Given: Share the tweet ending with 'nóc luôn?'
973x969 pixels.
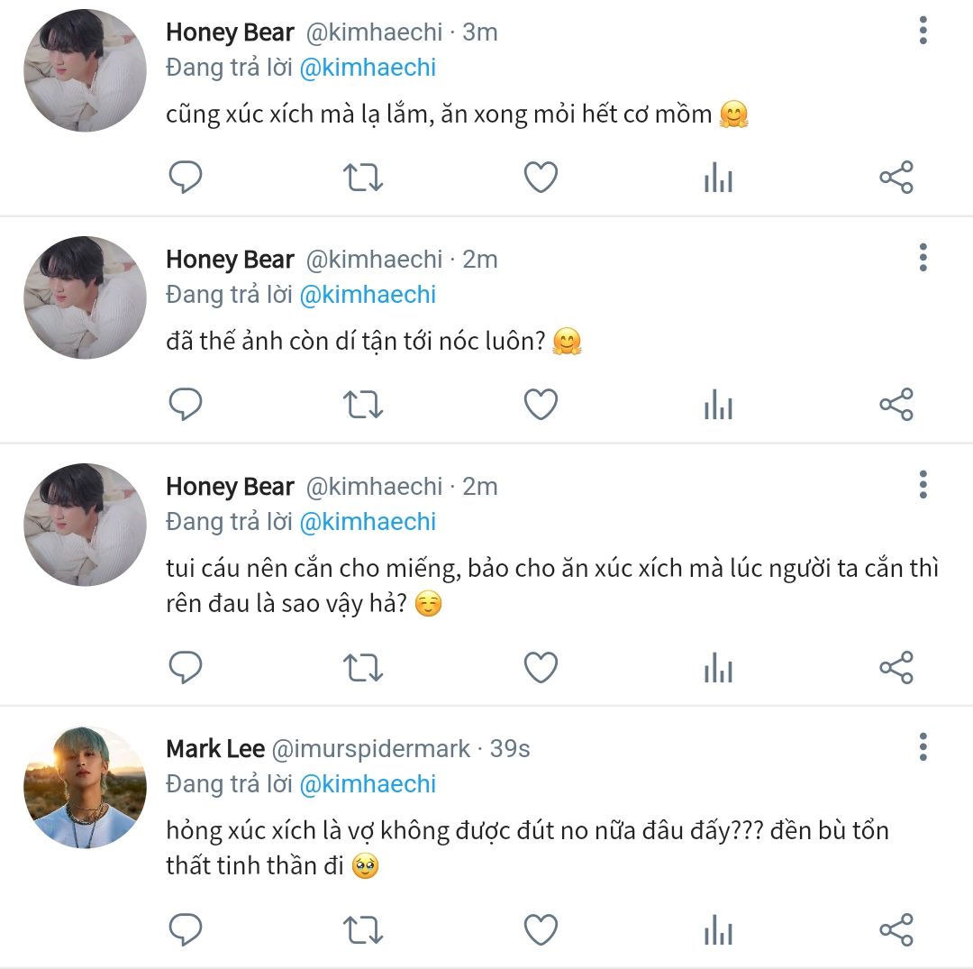Looking at the screenshot, I should pyautogui.click(x=896, y=405).
